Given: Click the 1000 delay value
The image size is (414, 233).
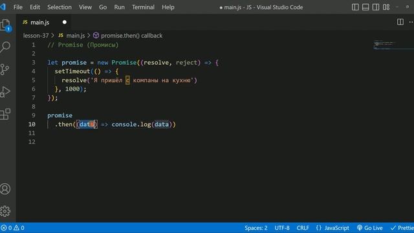Looking at the screenshot, I should (72, 89).
